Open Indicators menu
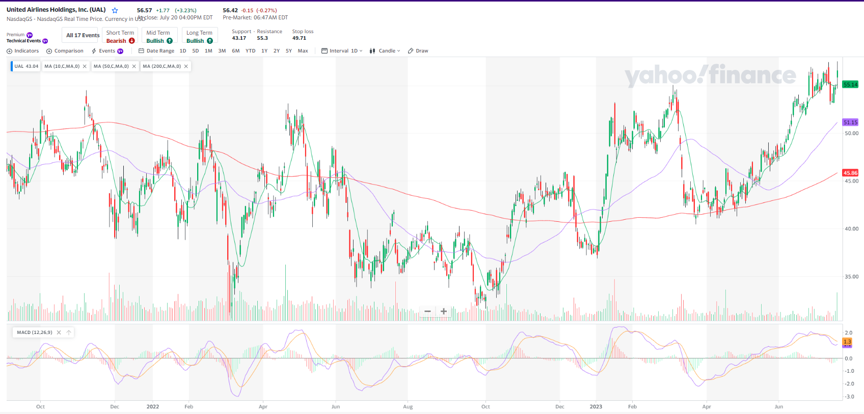The width and height of the screenshot is (864, 414). click(23, 51)
